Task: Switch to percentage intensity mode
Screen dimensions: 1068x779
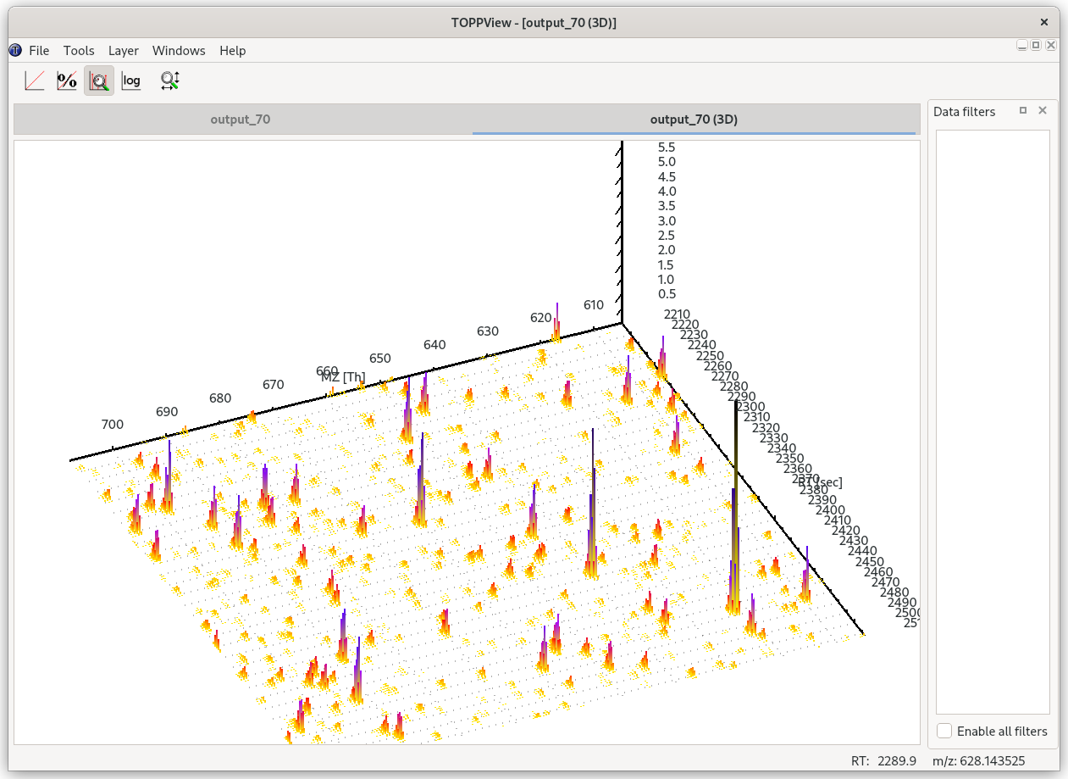Action: coord(67,81)
